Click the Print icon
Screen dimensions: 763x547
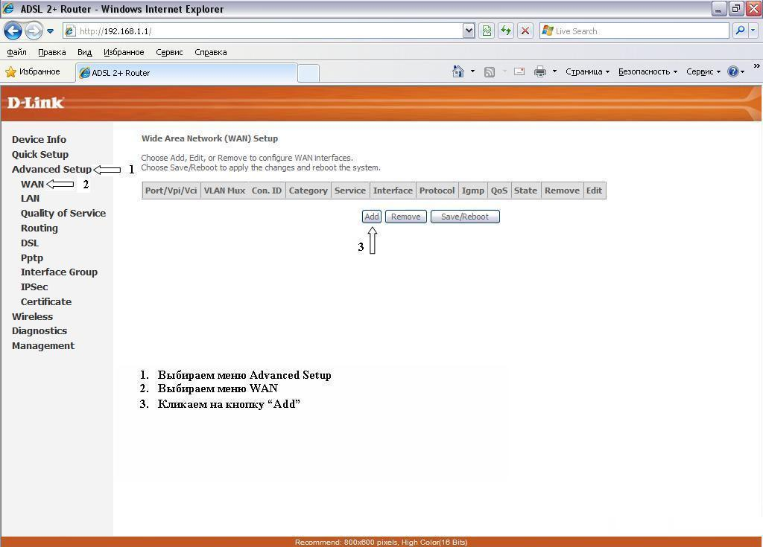[x=540, y=71]
